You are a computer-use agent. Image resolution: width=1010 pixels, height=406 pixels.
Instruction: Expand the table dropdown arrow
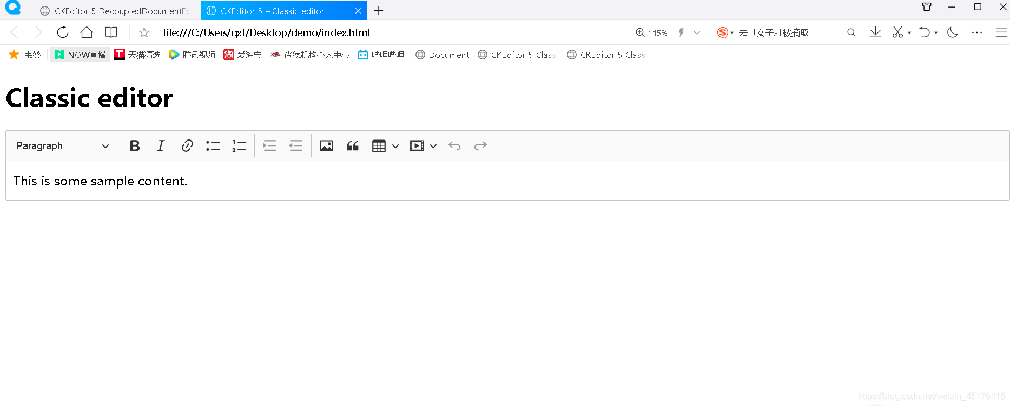[395, 146]
